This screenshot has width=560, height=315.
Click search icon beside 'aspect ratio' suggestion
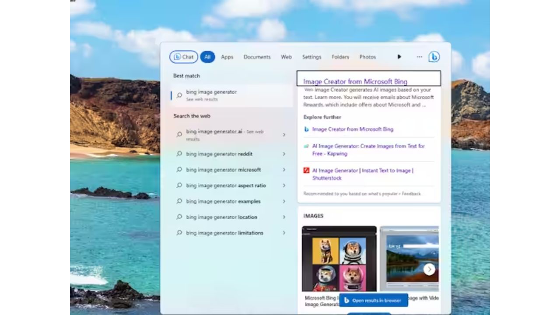[179, 185]
